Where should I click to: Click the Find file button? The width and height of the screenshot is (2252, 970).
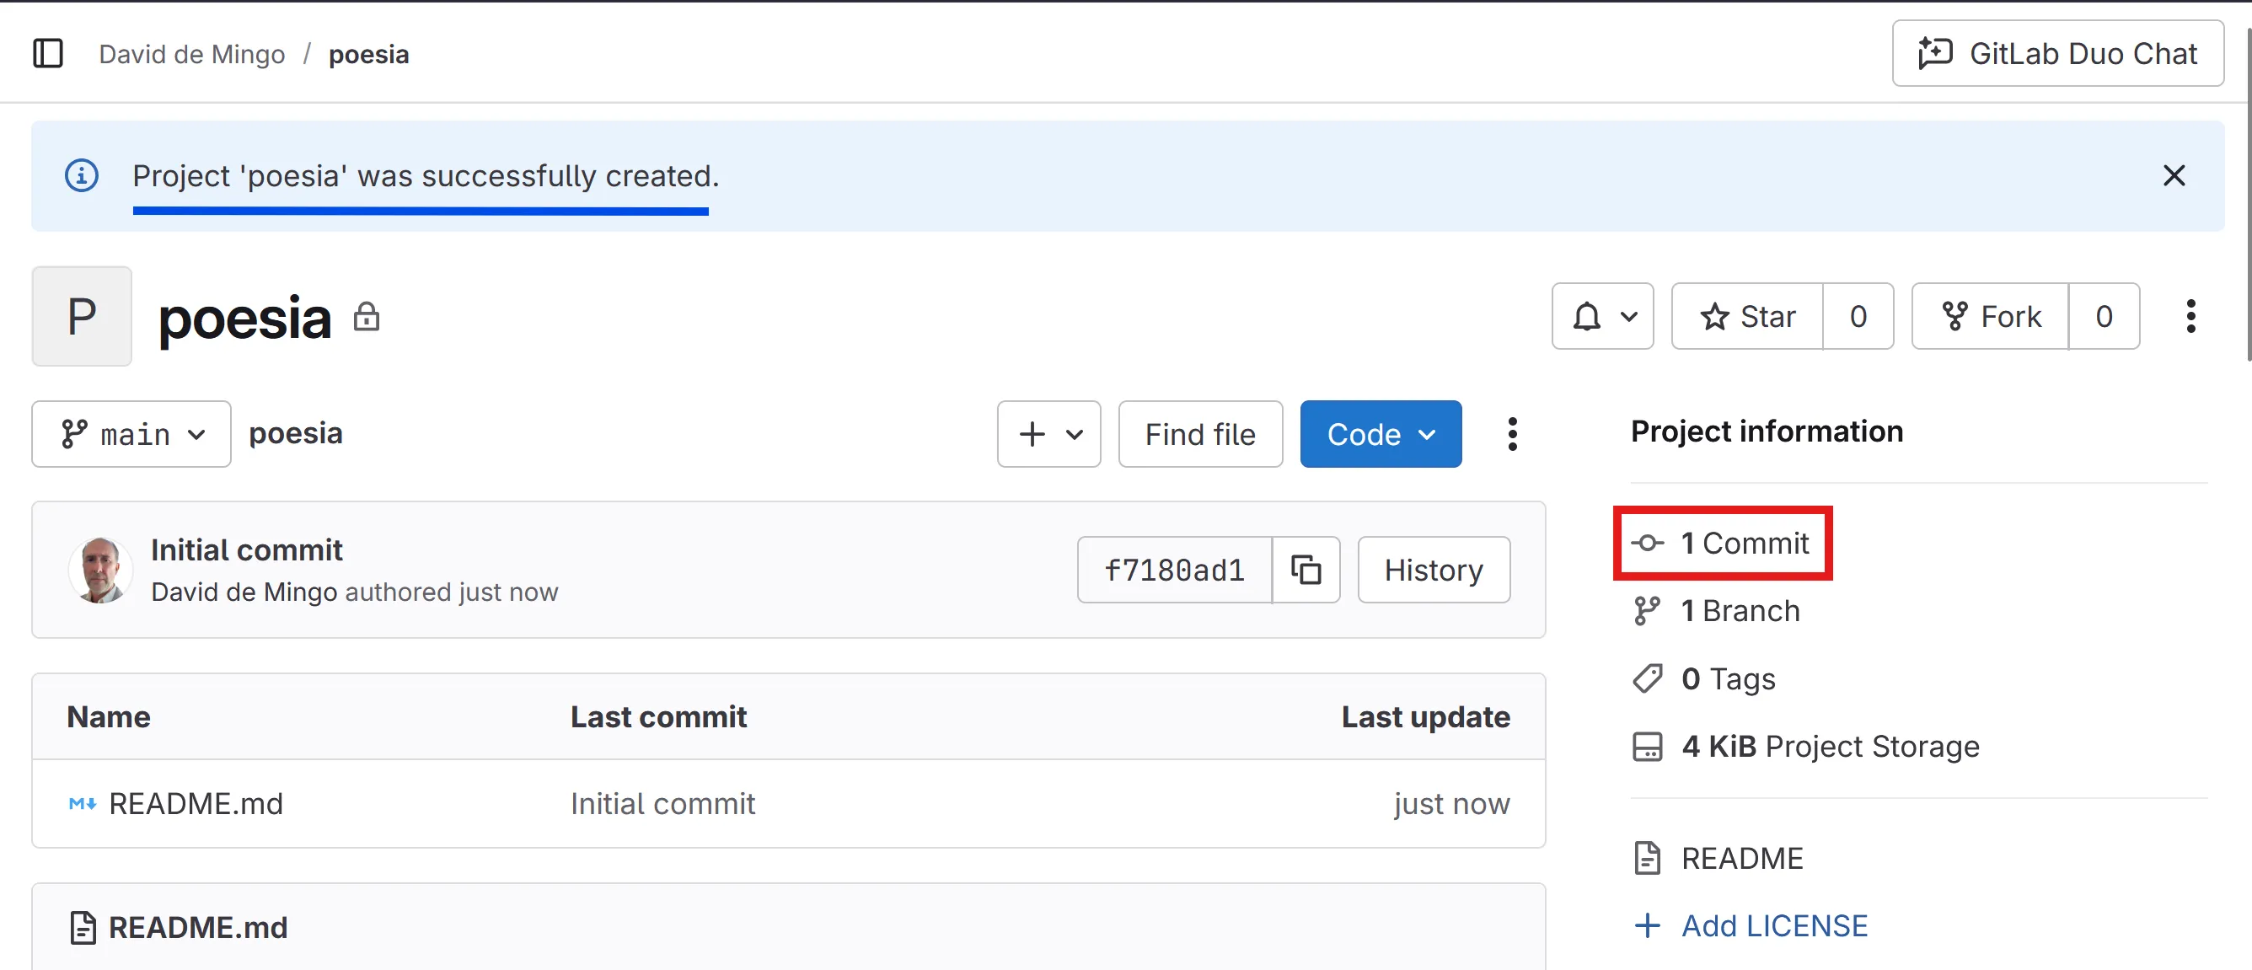[x=1199, y=434]
